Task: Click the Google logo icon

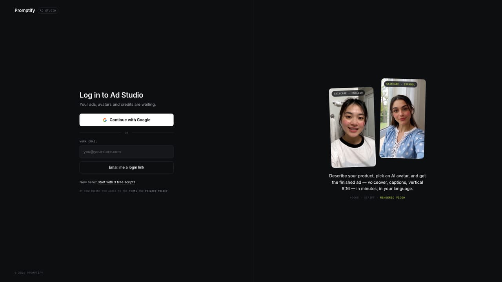Action: coord(105,120)
